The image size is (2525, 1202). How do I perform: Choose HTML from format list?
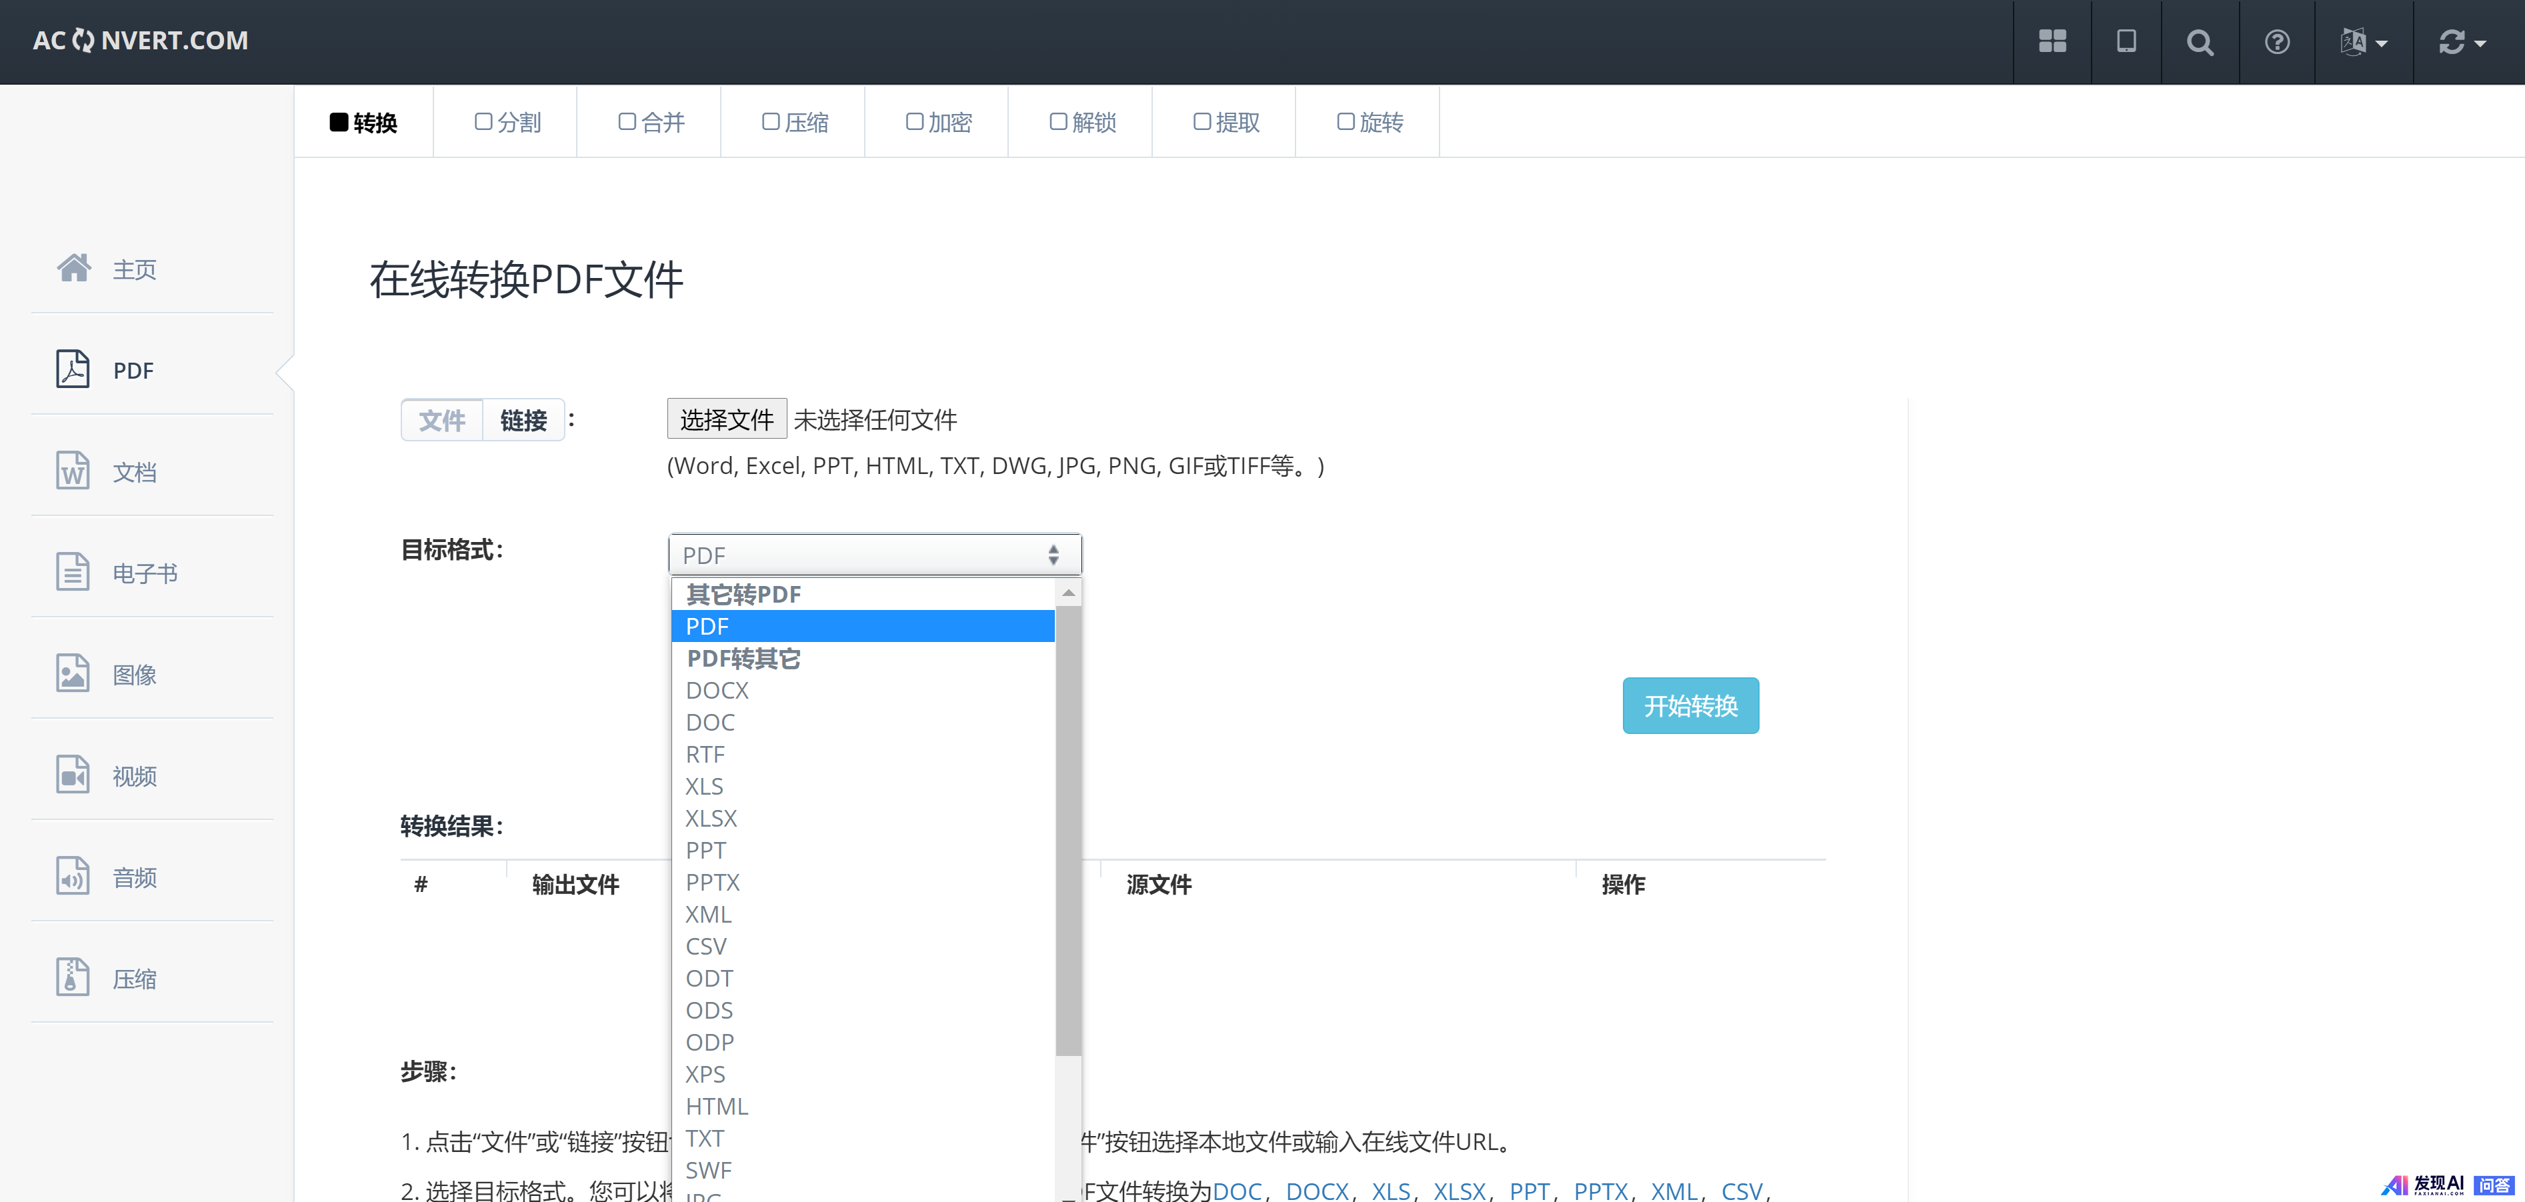(x=863, y=1107)
